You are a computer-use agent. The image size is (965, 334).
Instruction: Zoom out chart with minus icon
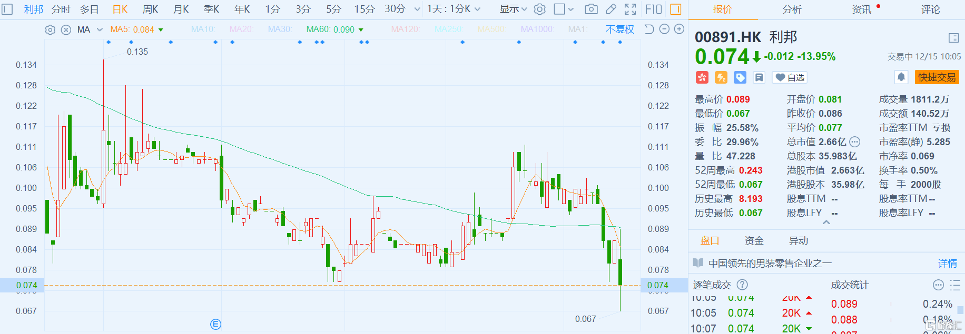[x=664, y=29]
